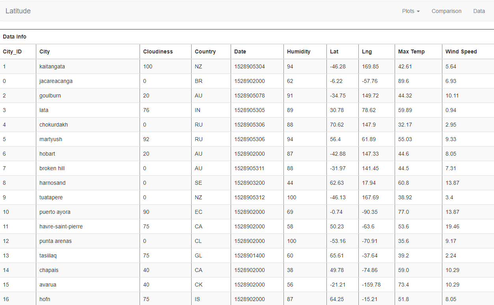This screenshot has height=305, width=494.
Task: Click the longitude value -159.78
Action: click(x=371, y=285)
